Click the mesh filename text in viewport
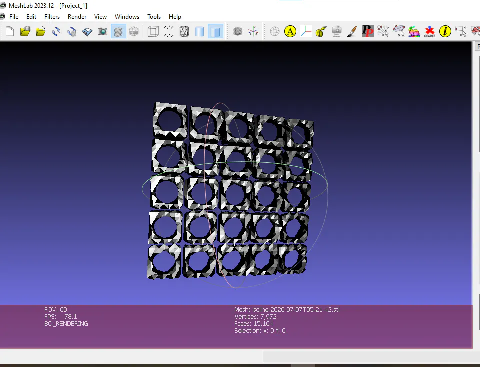 (x=296, y=309)
